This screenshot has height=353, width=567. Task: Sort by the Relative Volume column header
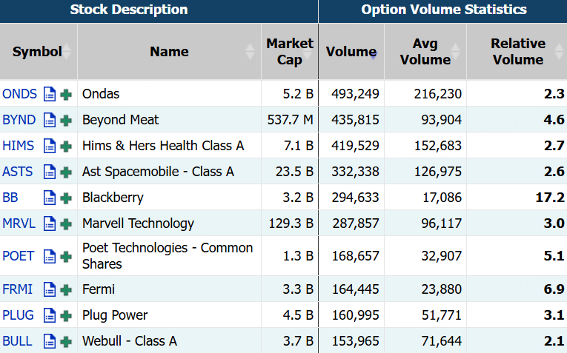coord(517,52)
